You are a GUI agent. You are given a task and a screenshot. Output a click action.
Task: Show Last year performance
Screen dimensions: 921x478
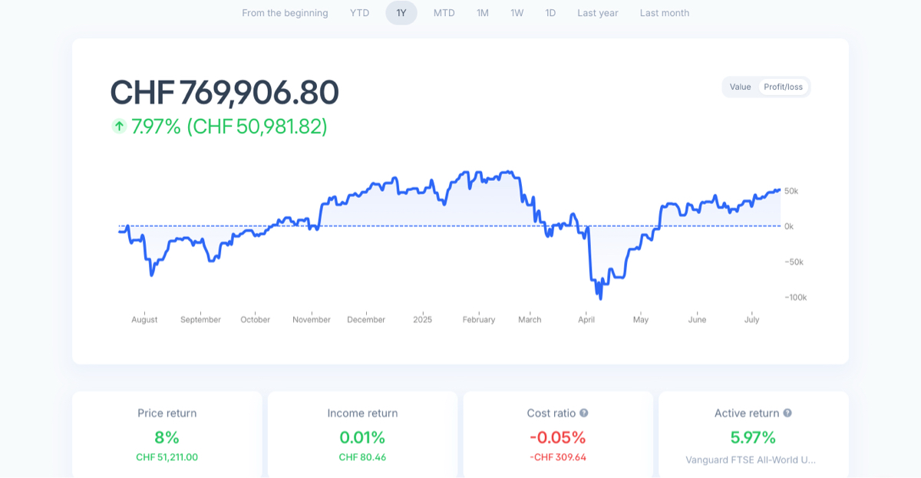coord(598,13)
